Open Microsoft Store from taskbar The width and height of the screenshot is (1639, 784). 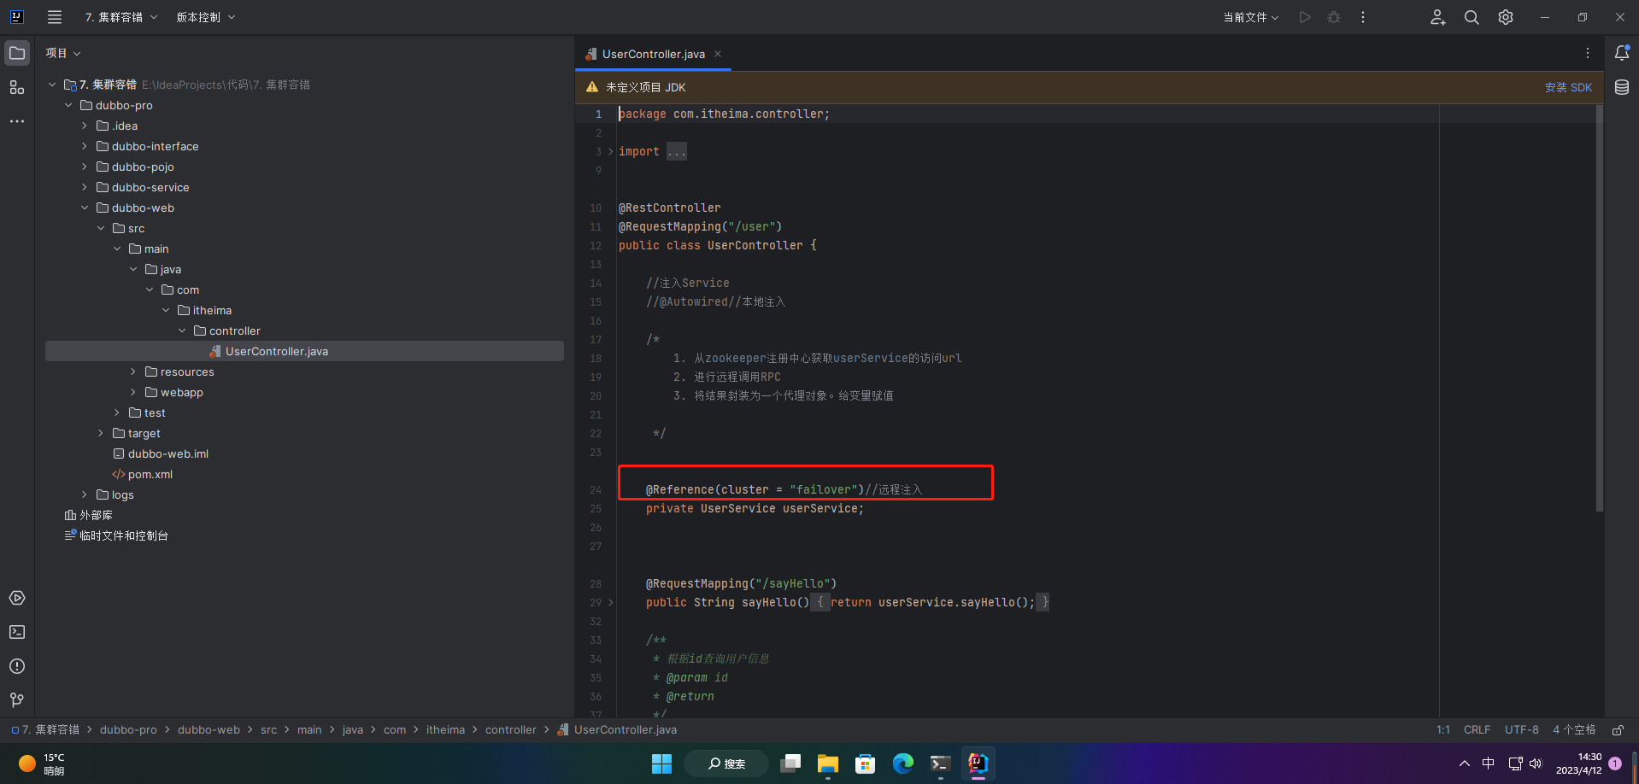click(866, 764)
